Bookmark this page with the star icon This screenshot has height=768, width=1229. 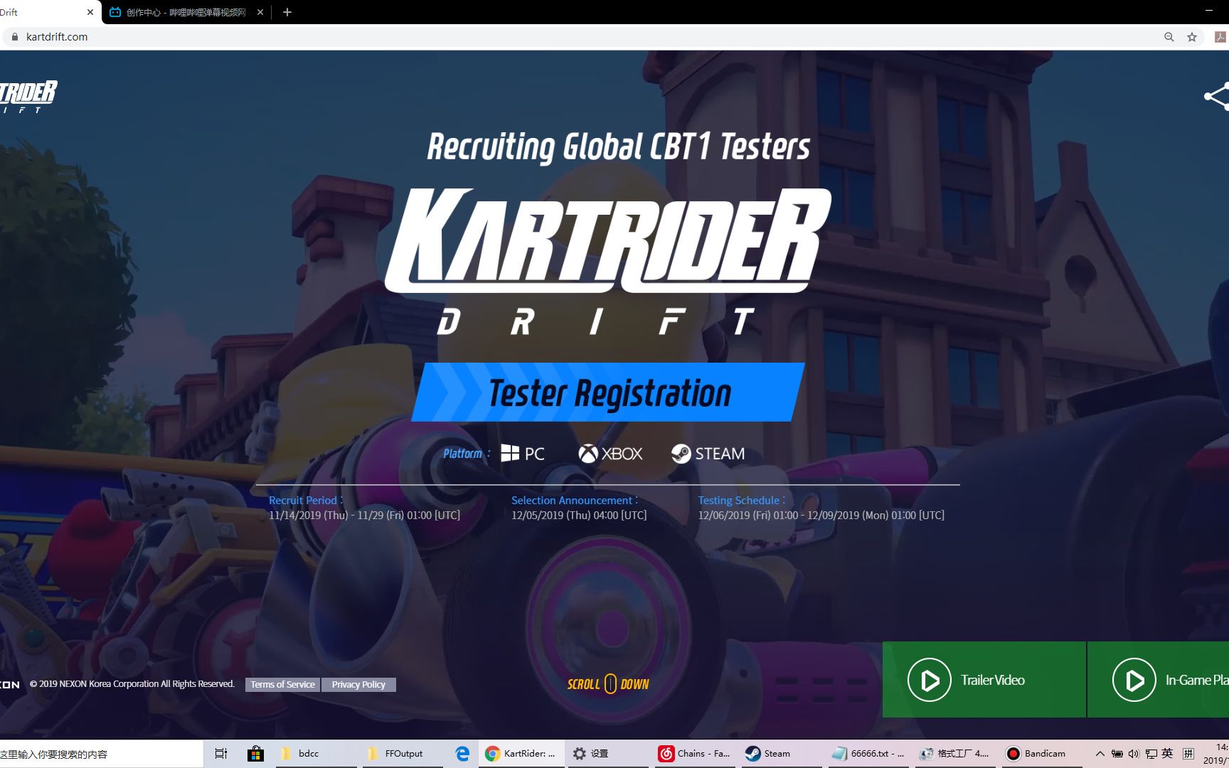click(1192, 37)
